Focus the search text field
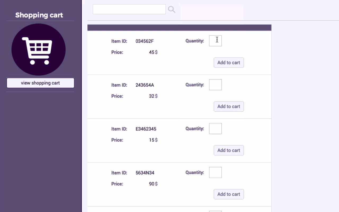 coord(129,9)
